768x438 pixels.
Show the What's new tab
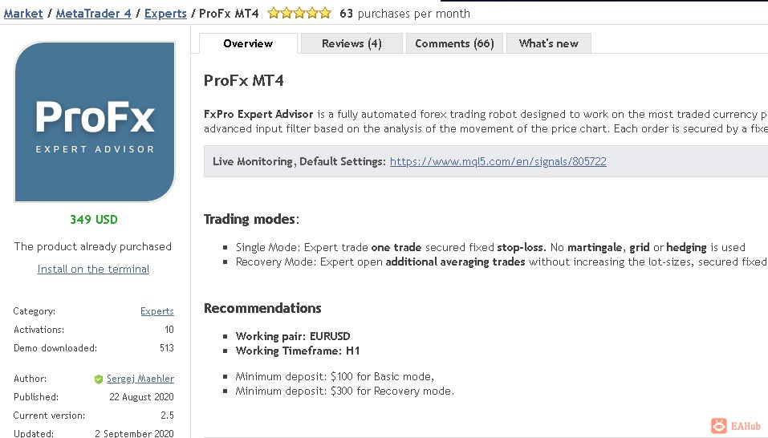pyautogui.click(x=548, y=43)
